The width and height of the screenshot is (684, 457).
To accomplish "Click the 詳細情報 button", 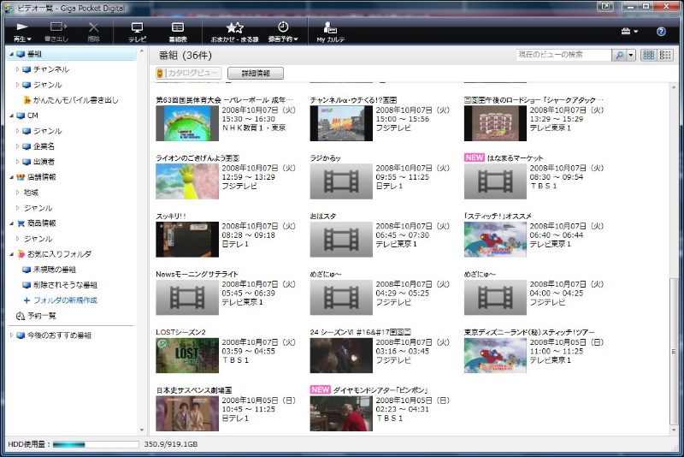I will [x=255, y=74].
